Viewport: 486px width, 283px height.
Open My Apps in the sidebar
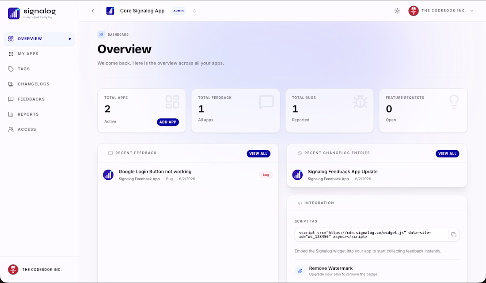[39, 54]
